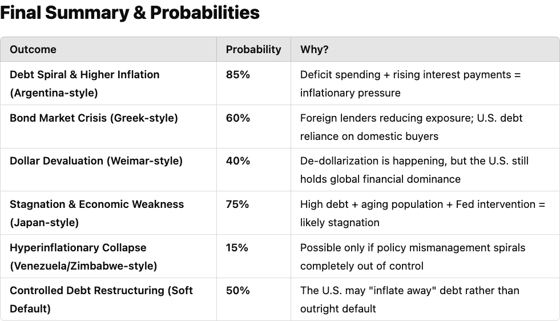Select the 85% probability value
Screen dimensions: 560x321
[x=238, y=74]
